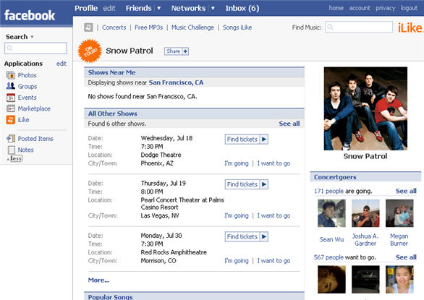Image resolution: width=424 pixels, height=300 pixels.
Task: Go to the Concerts tab
Action: click(x=114, y=27)
